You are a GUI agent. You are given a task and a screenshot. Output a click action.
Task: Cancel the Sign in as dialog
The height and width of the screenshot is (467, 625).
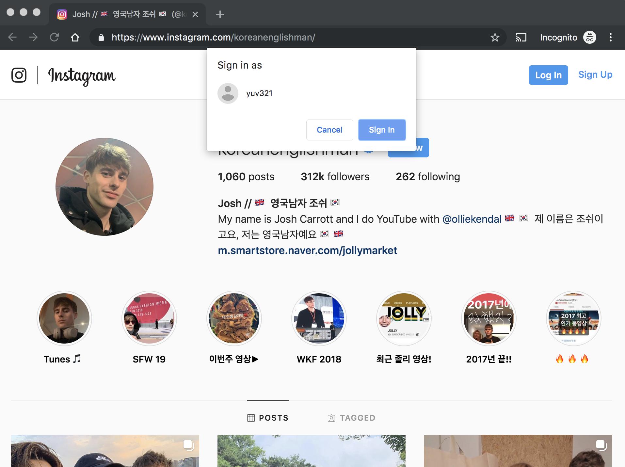330,130
